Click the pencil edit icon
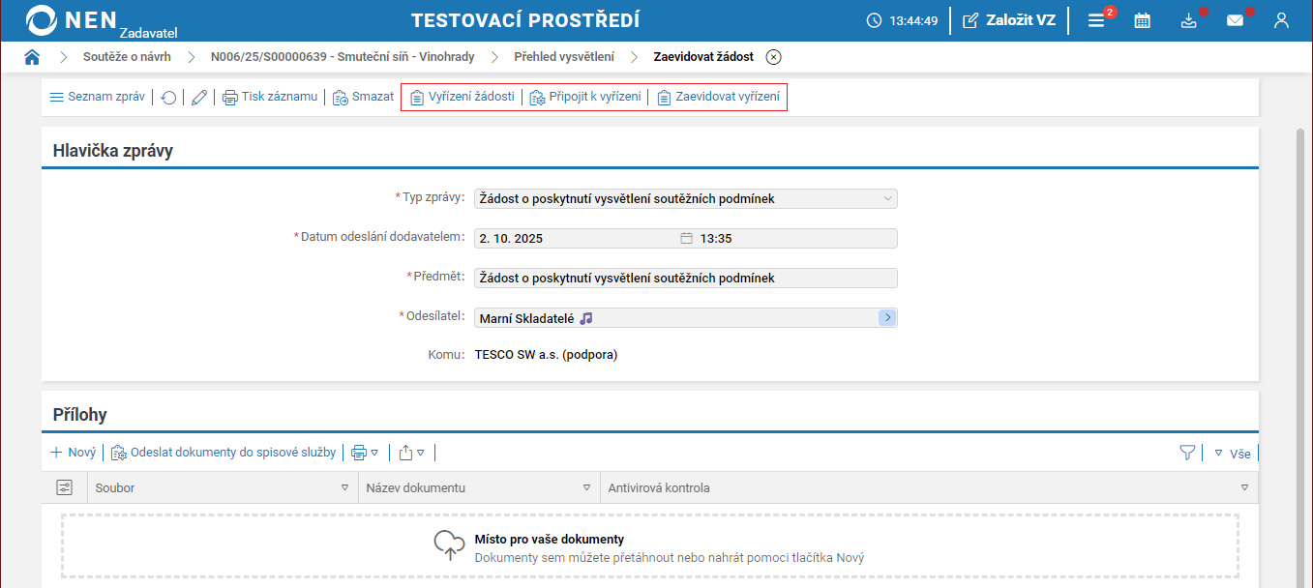Viewport: 1313px width, 588px height. [199, 98]
